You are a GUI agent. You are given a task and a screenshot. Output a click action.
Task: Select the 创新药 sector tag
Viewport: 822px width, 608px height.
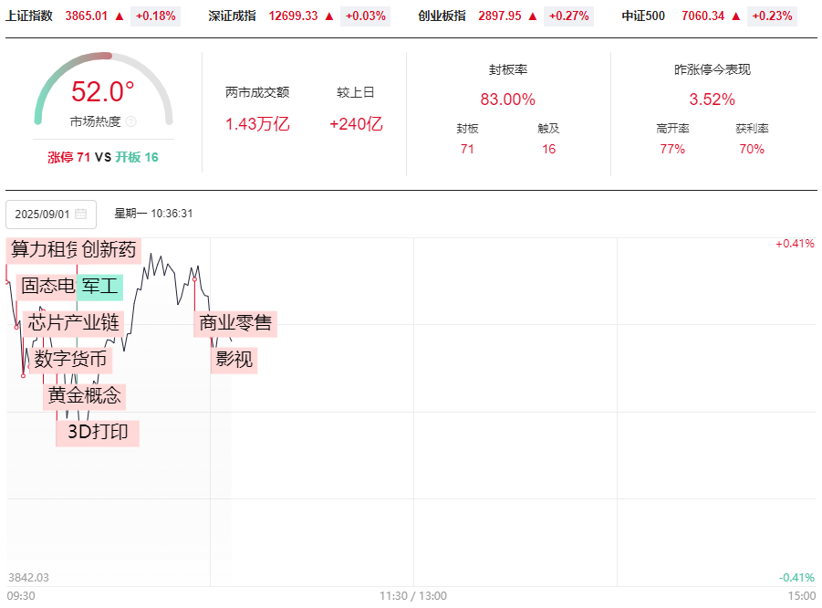click(x=109, y=250)
